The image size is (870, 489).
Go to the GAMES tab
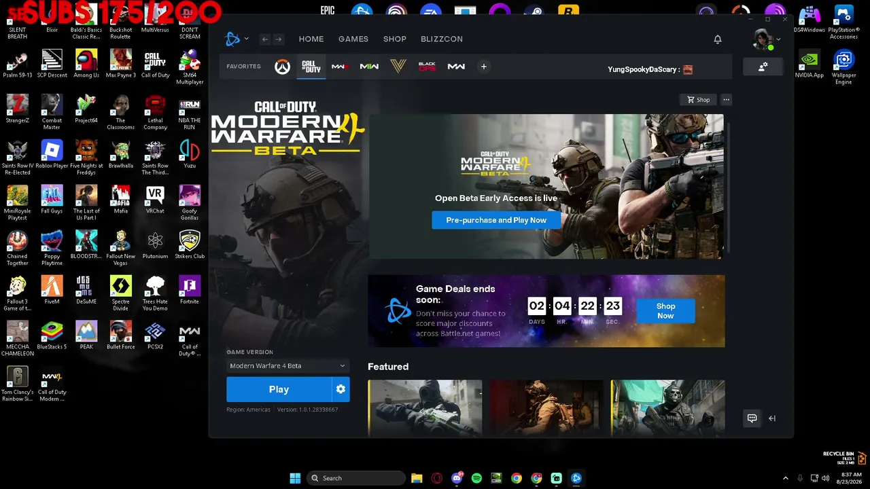pyautogui.click(x=353, y=39)
